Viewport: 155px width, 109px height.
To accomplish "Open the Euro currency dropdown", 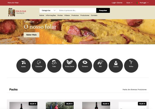I will (x=129, y=3).
